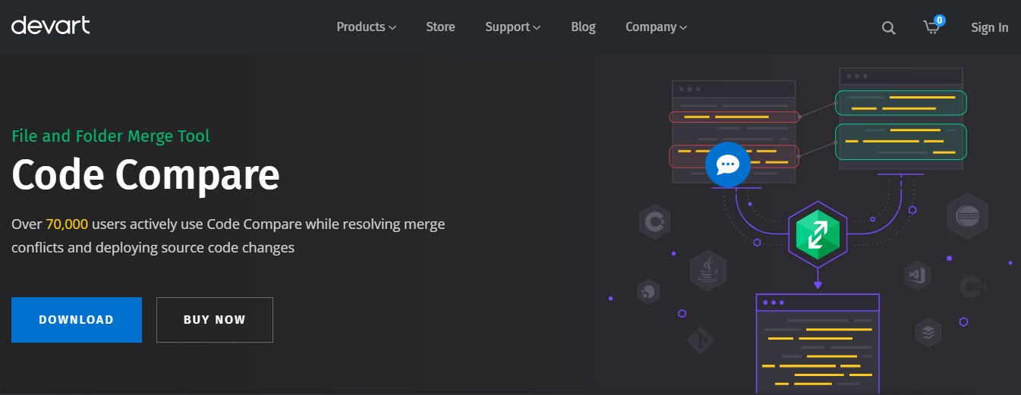Screen dimensions: 1021x395
Task: Click the Sign In link
Action: 989,28
